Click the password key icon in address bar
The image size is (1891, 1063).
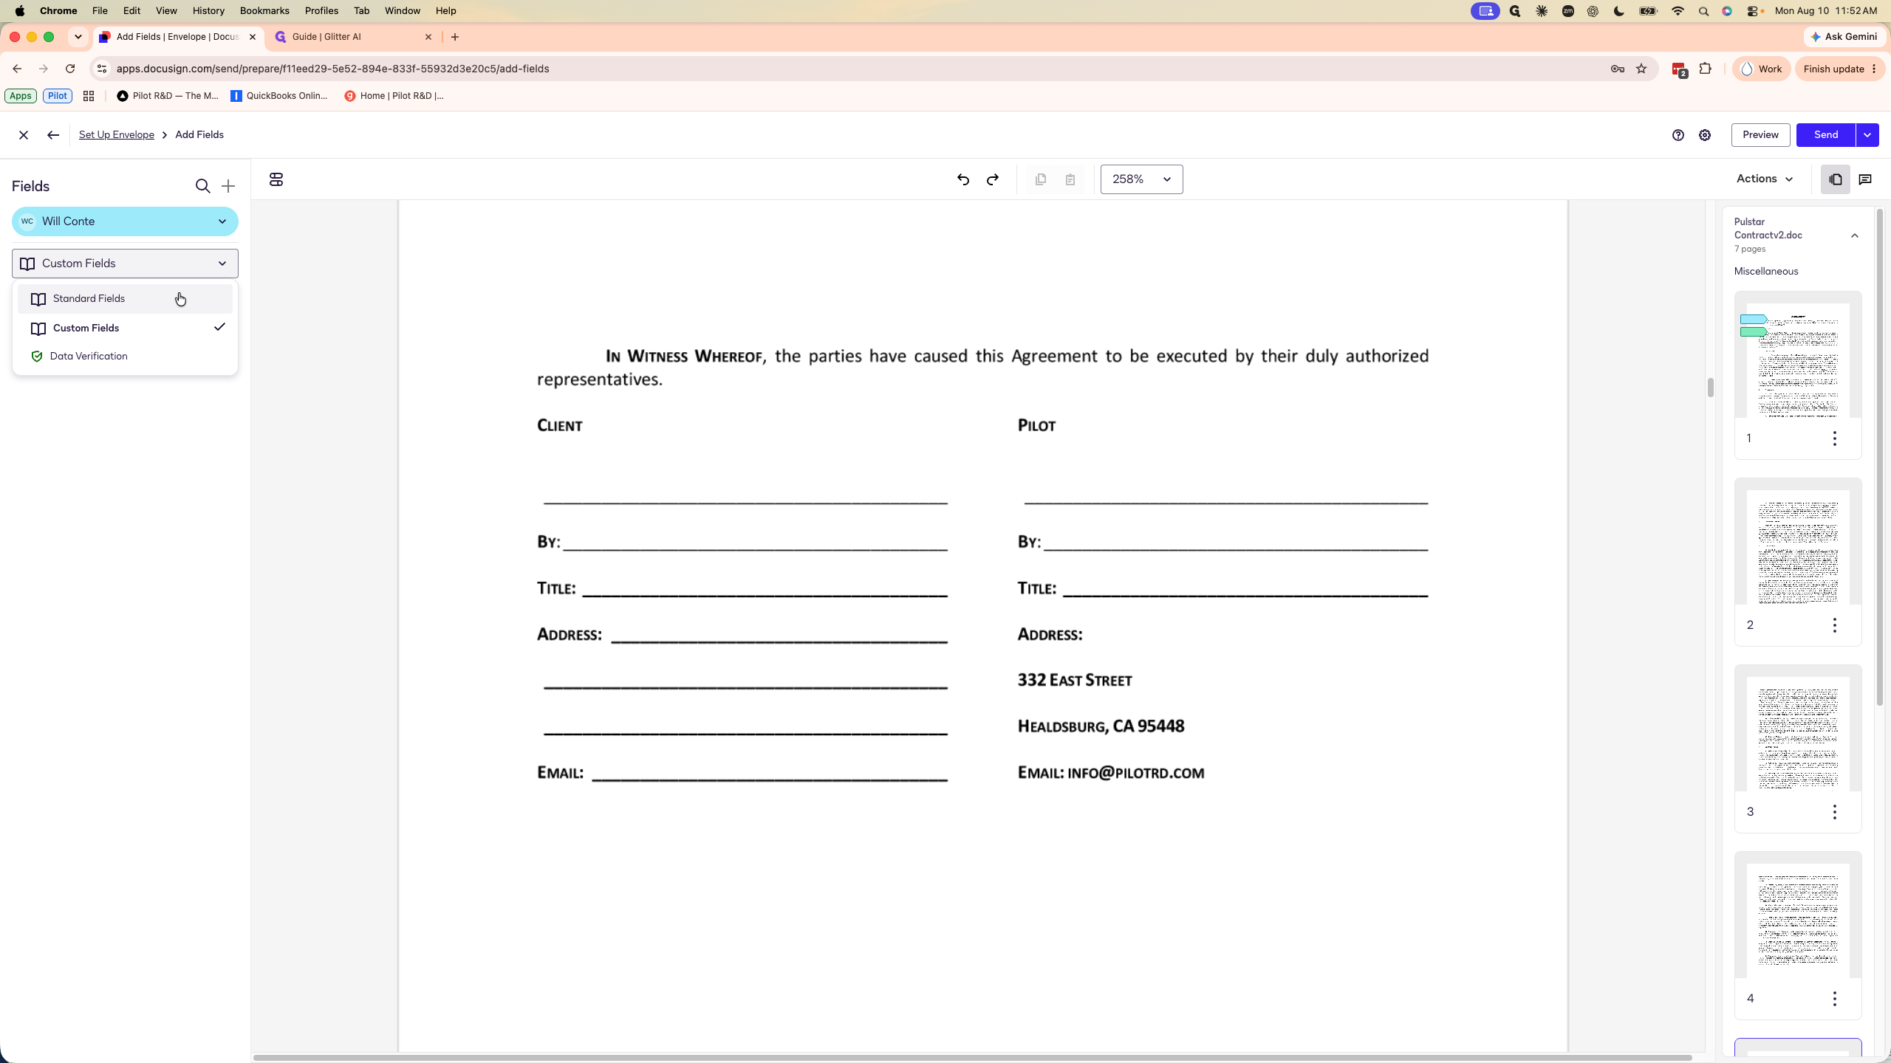[1618, 69]
